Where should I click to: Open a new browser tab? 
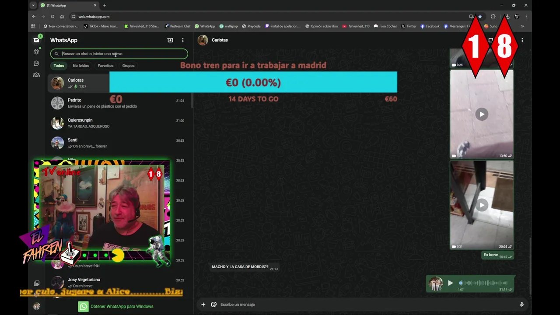point(105,5)
